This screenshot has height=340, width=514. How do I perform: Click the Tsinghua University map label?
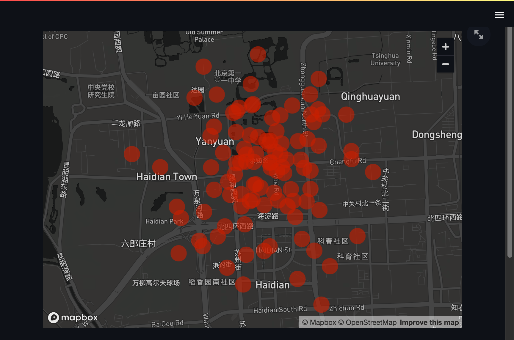[385, 59]
